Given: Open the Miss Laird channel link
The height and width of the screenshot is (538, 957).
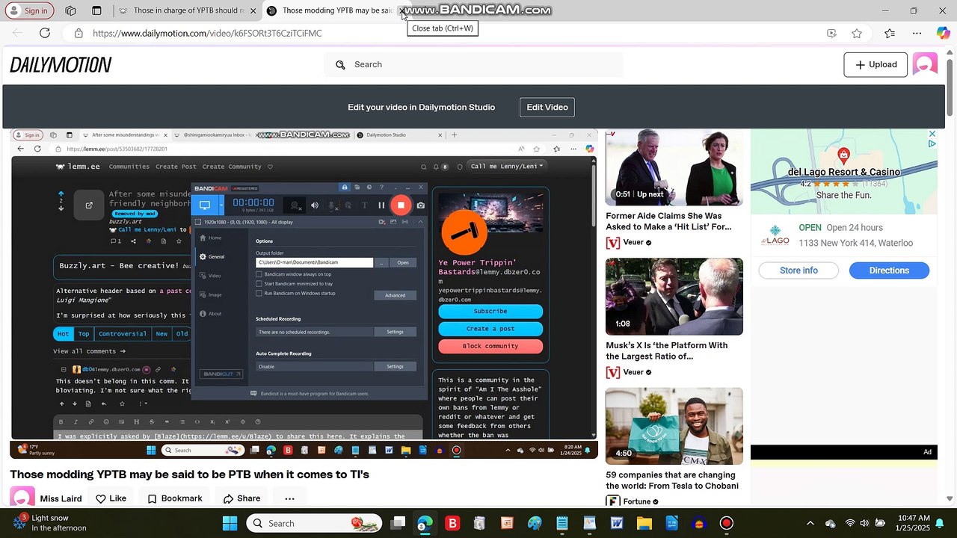Looking at the screenshot, I should tap(61, 498).
